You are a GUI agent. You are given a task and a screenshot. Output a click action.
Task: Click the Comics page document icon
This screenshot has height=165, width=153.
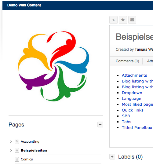pos(17,159)
